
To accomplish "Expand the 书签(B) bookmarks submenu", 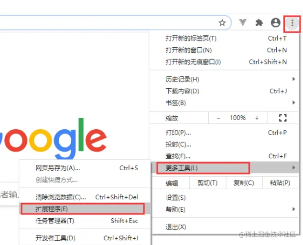I will click(x=224, y=103).
